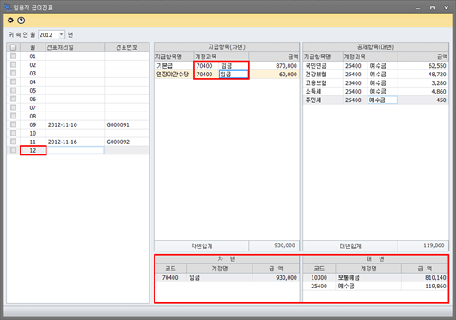Select voucher number G000092
456x320 pixels.
[118, 142]
